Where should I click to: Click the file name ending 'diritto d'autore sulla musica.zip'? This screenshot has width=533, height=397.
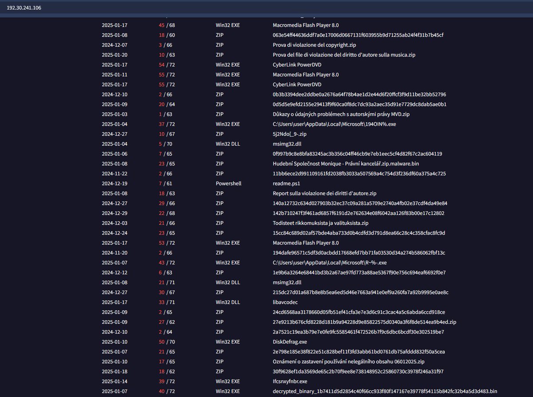[x=344, y=55]
